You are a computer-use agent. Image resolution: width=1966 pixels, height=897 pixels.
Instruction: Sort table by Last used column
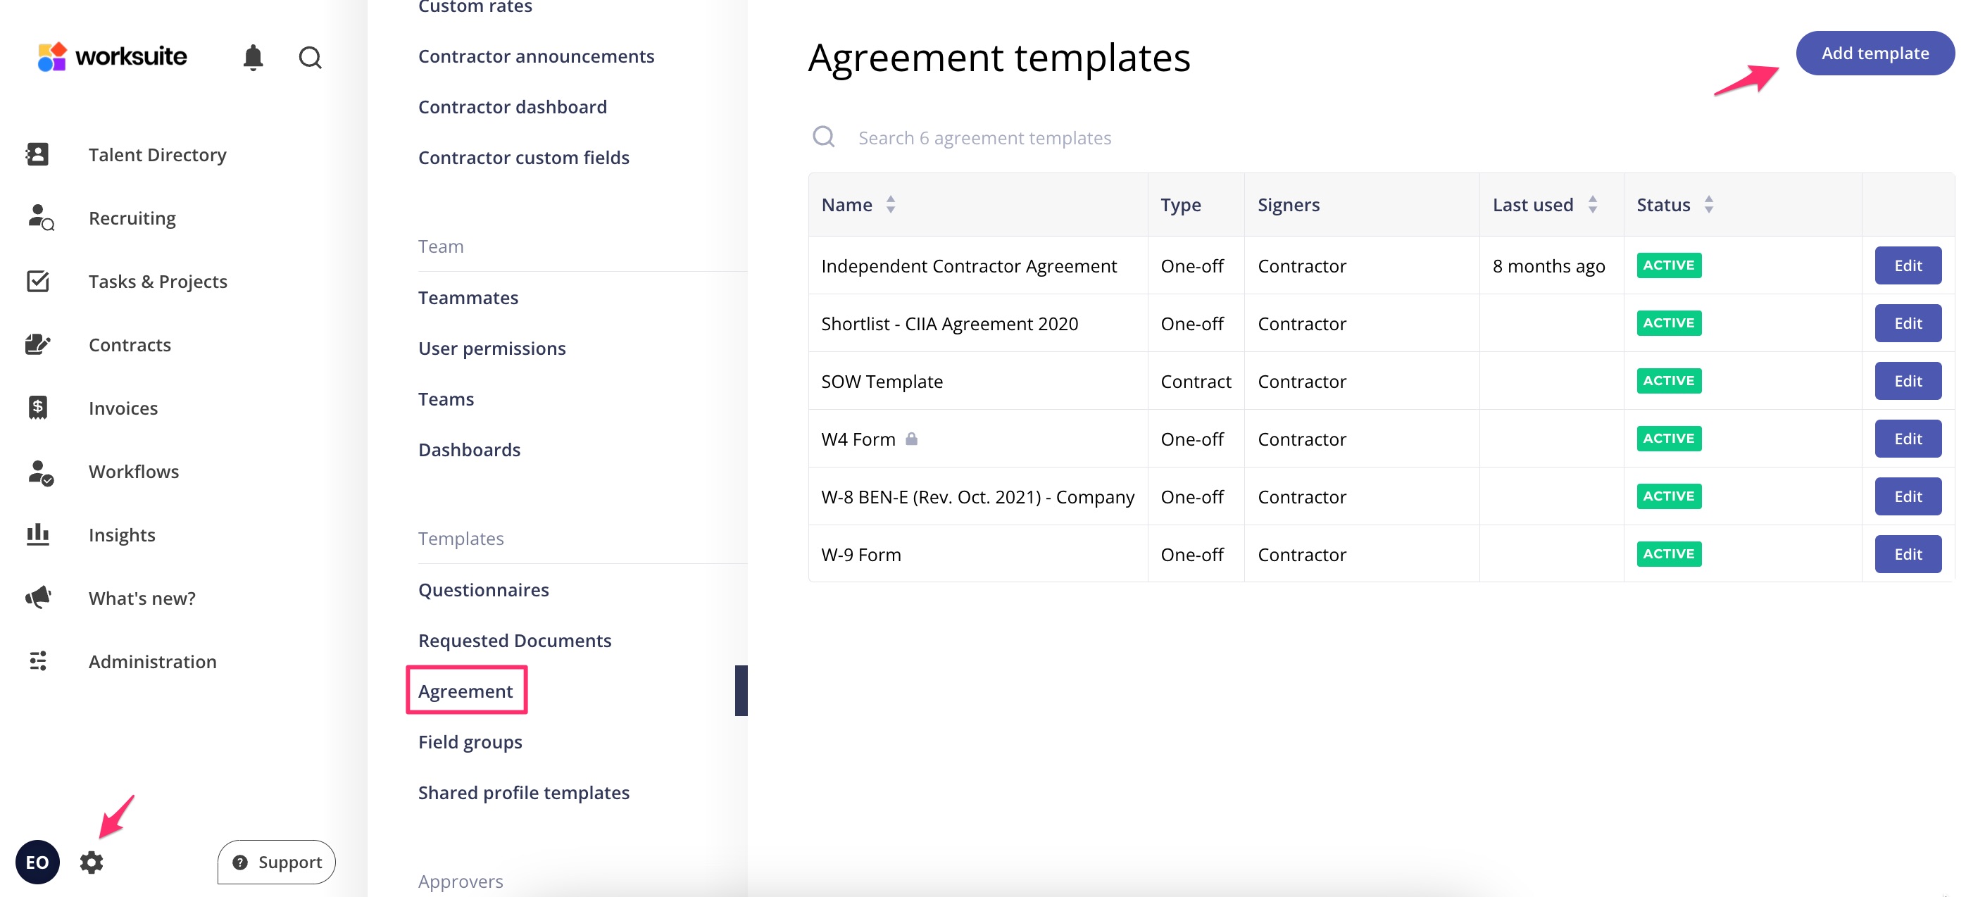(x=1592, y=205)
